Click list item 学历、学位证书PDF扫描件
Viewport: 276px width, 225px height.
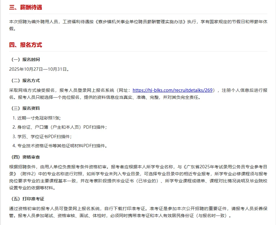(42, 136)
